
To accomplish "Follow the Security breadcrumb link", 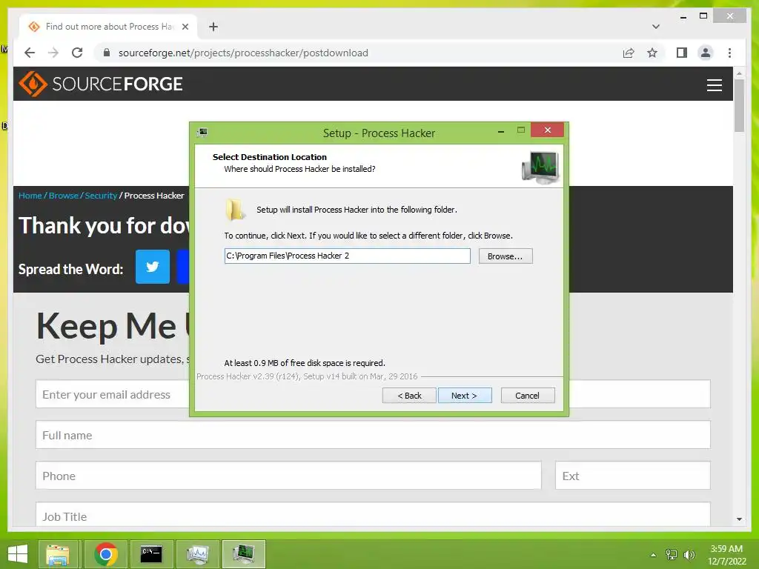I will click(x=101, y=196).
